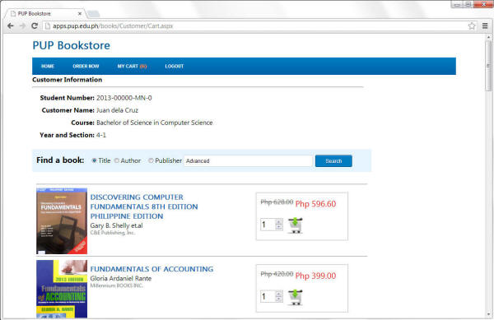Open the Order Now menu item

tap(86, 66)
